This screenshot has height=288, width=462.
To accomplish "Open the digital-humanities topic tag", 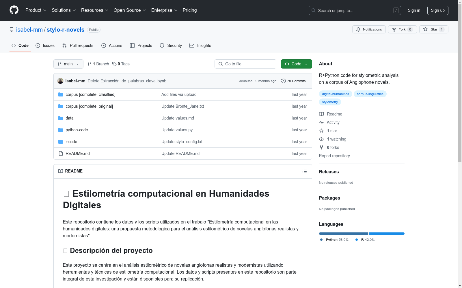I will point(336,94).
